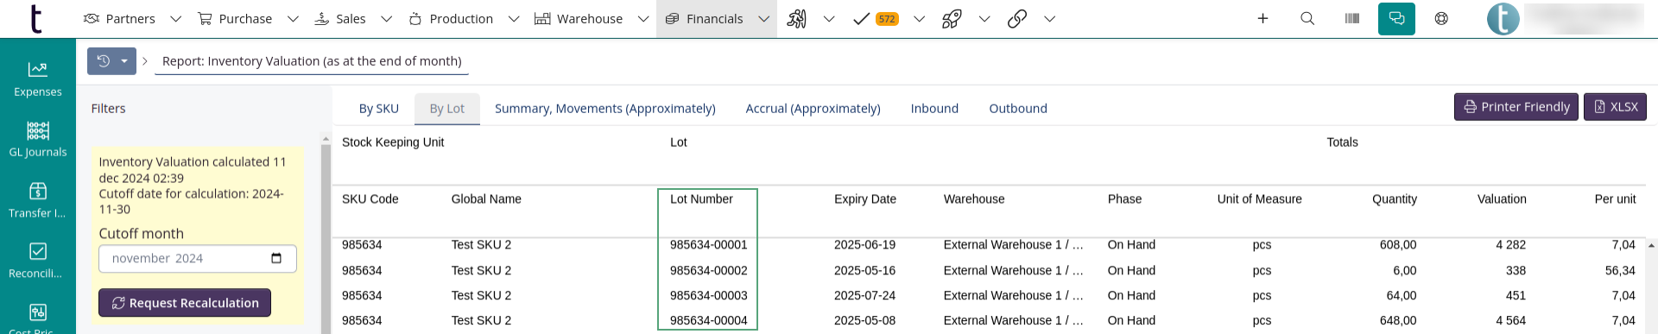Open the search magnifier icon

(x=1307, y=18)
